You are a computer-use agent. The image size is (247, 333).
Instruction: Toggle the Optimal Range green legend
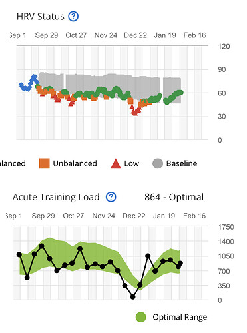[141, 317]
